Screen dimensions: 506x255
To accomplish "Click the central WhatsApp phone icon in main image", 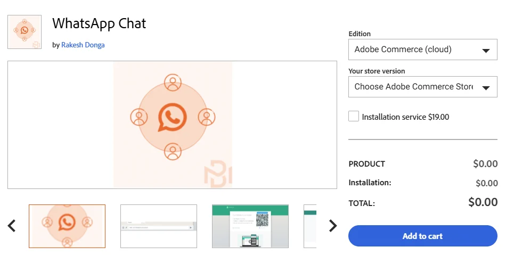I will point(173,117).
